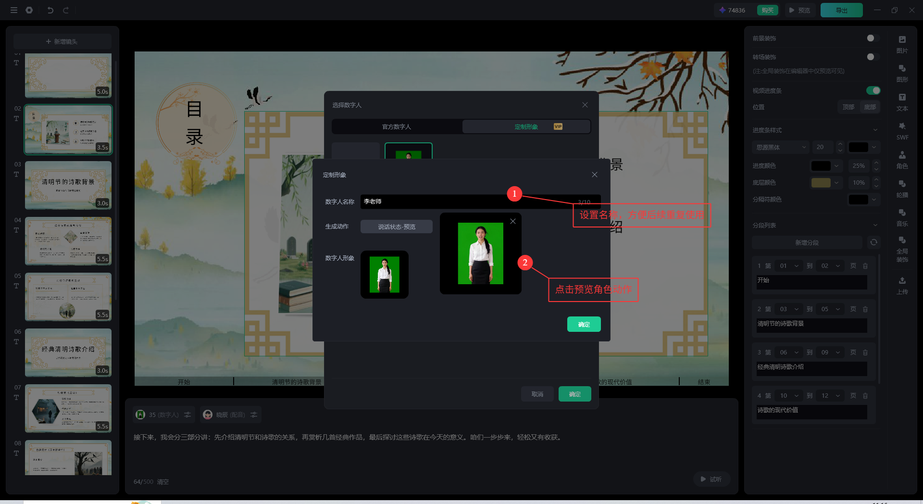
Task: Click the 底层颜色 color swatch
Action: pos(821,183)
